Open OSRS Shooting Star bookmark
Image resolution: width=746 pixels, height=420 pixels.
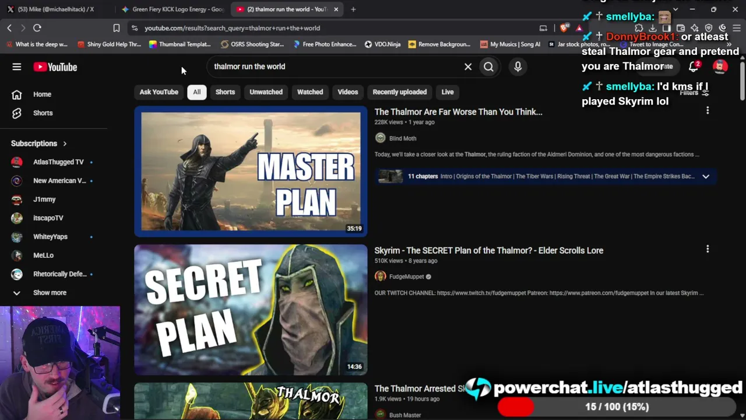tap(252, 44)
